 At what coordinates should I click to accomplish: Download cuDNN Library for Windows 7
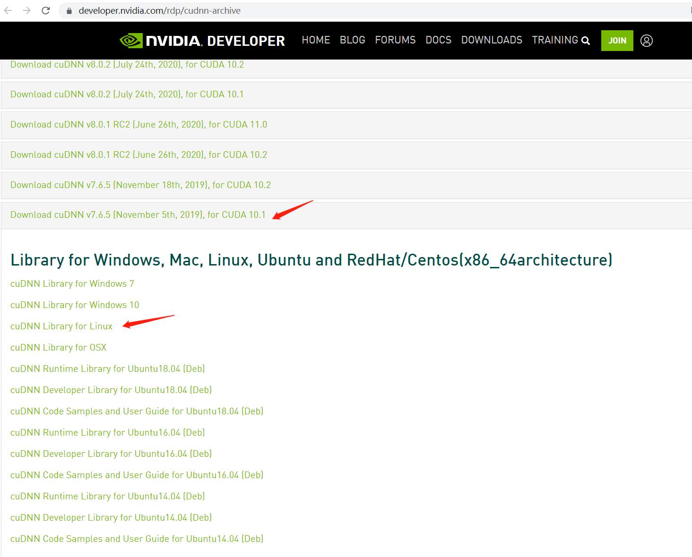point(72,284)
